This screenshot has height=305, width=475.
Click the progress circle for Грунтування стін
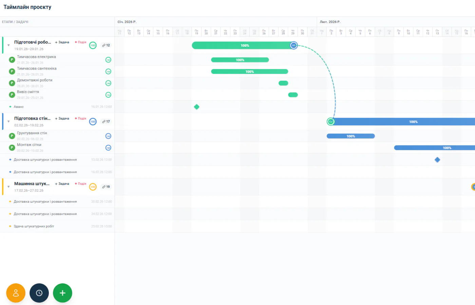point(108,136)
